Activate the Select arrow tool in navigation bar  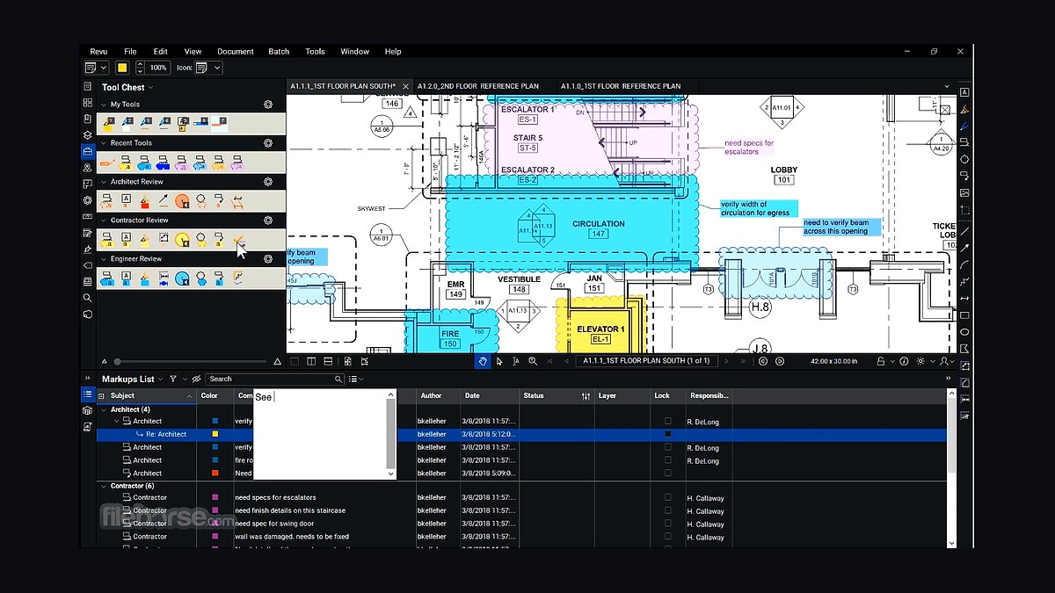pos(499,361)
